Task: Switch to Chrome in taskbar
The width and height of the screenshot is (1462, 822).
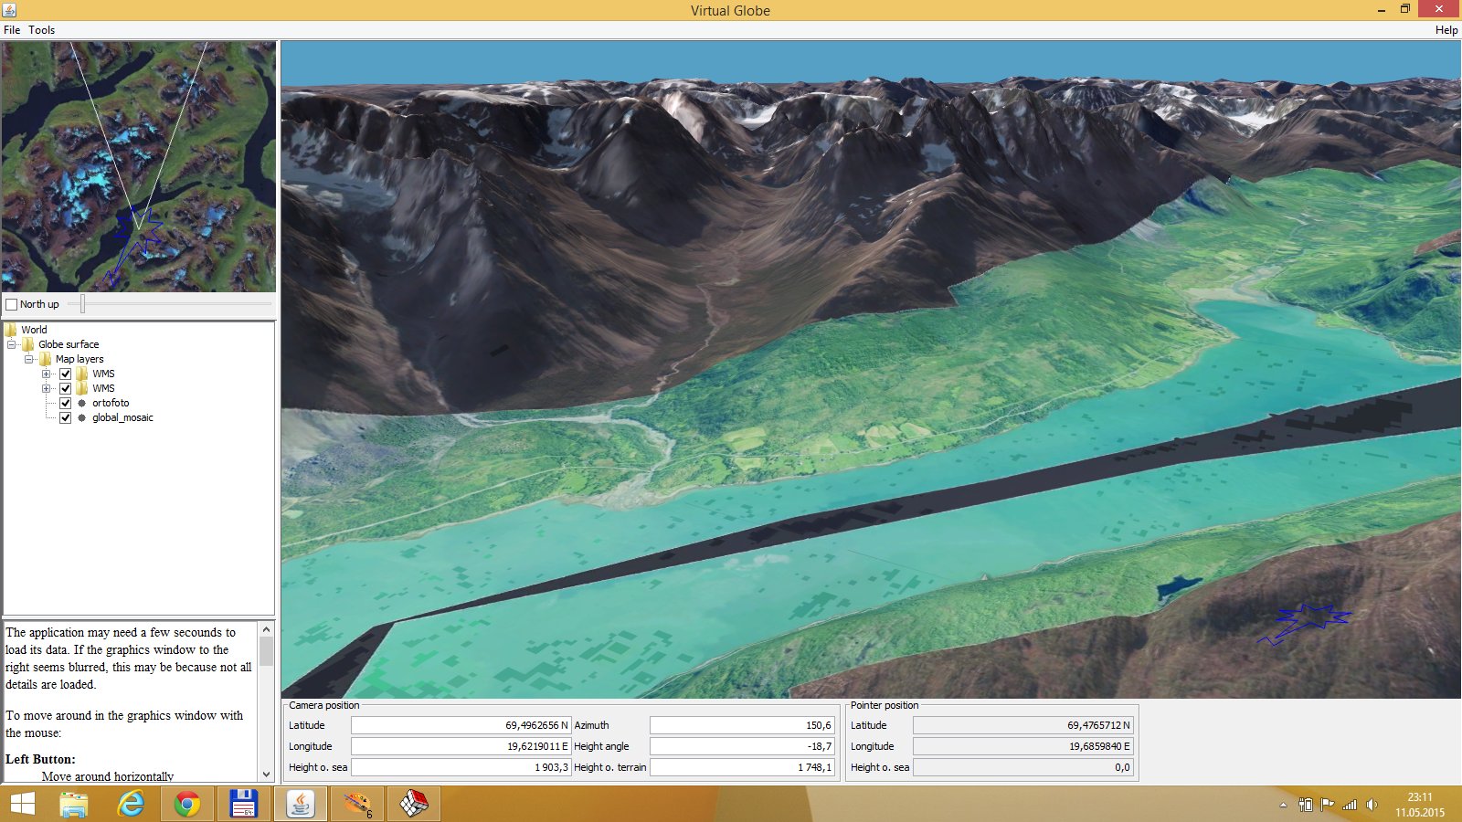Action: 187,804
